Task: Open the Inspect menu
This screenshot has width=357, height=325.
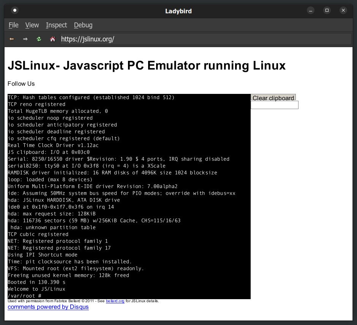Action: tap(56, 25)
